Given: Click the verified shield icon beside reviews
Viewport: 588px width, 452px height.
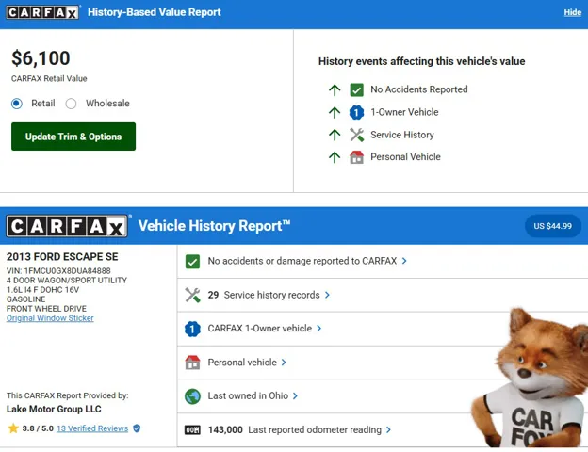Looking at the screenshot, I should coord(137,428).
